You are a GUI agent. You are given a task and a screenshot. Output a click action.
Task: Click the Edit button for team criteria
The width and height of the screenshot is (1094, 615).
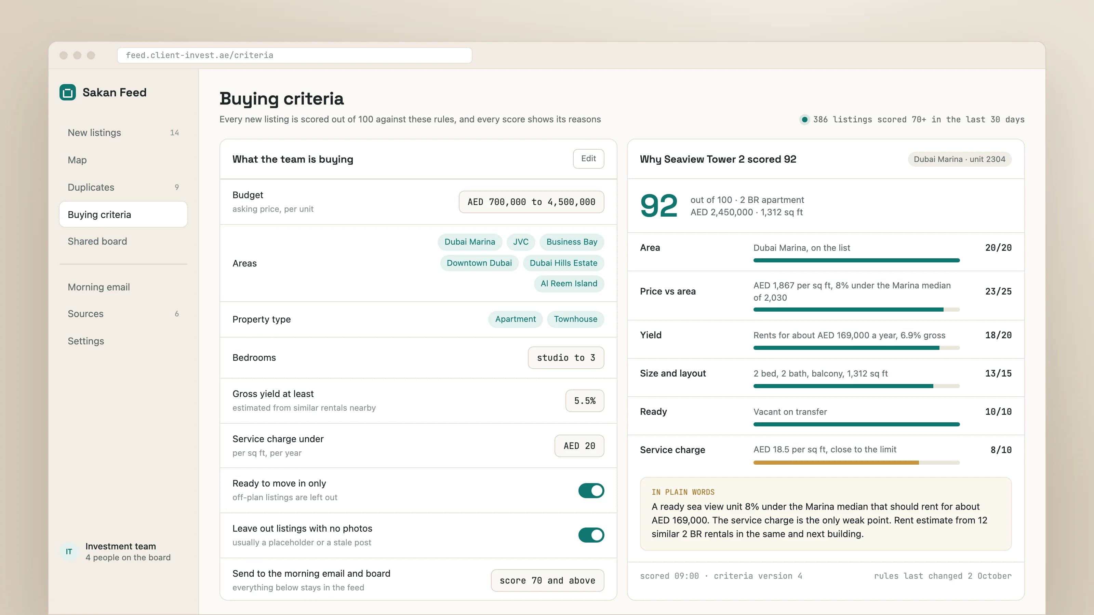[588, 158]
